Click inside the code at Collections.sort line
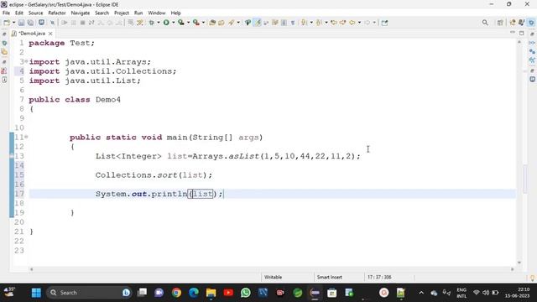Viewport: 537px width, 302px height. (154, 175)
